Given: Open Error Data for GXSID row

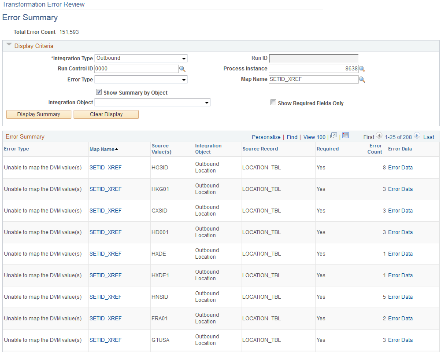Looking at the screenshot, I should click(400, 211).
